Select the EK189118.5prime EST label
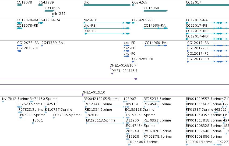Image resolution: width=229 pixels, height=146 pixels. click(x=139, y=110)
